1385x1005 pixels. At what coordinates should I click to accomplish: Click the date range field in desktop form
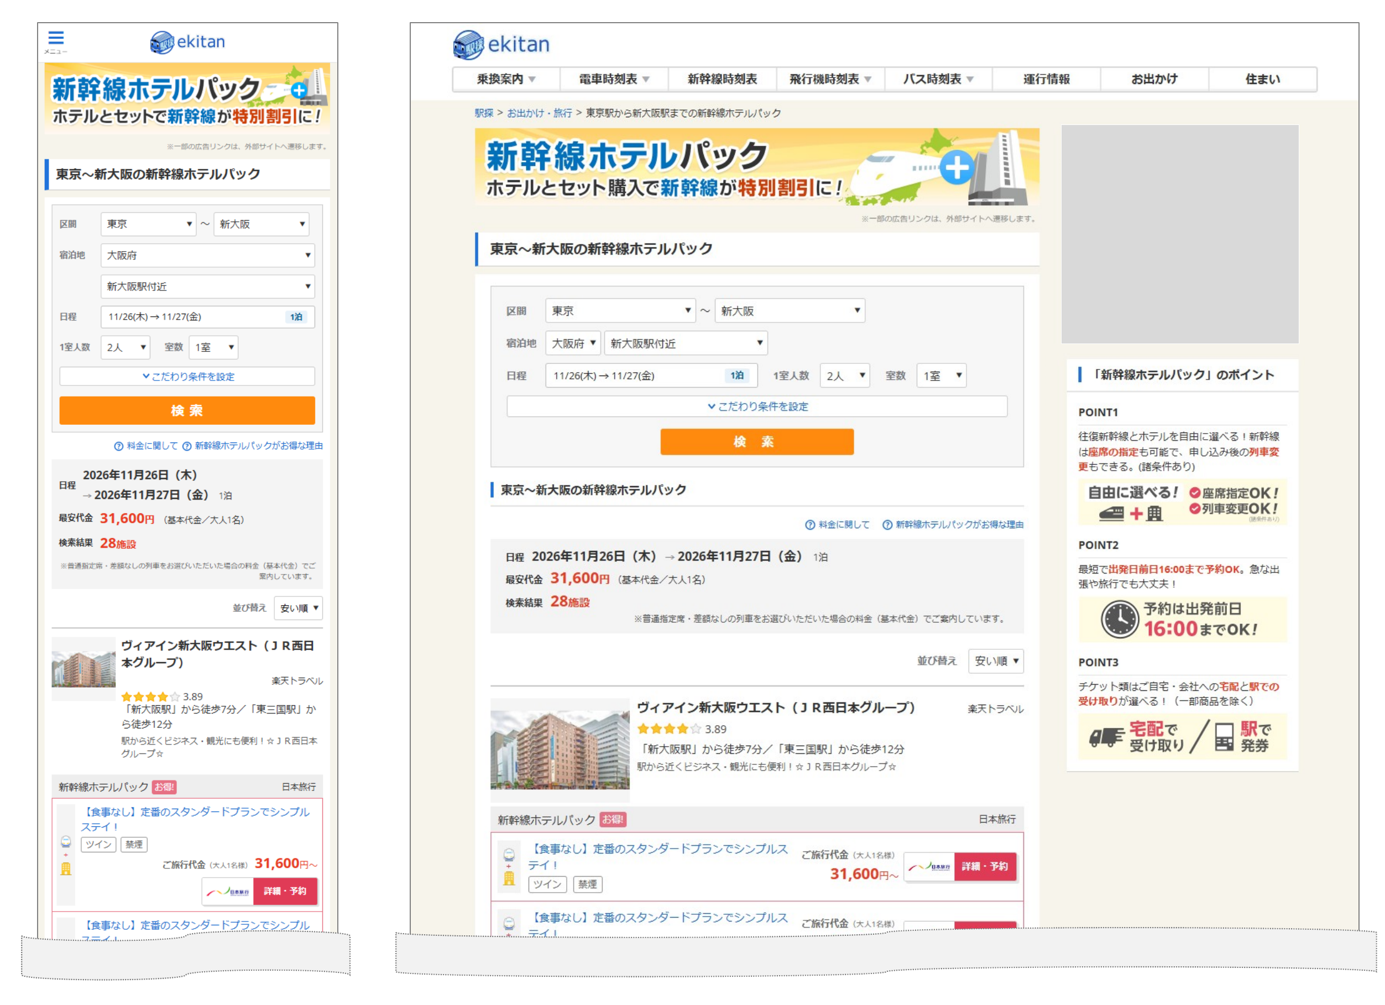[651, 376]
